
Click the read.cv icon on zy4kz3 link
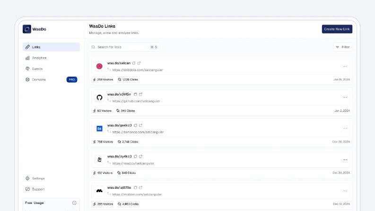[x=99, y=159]
